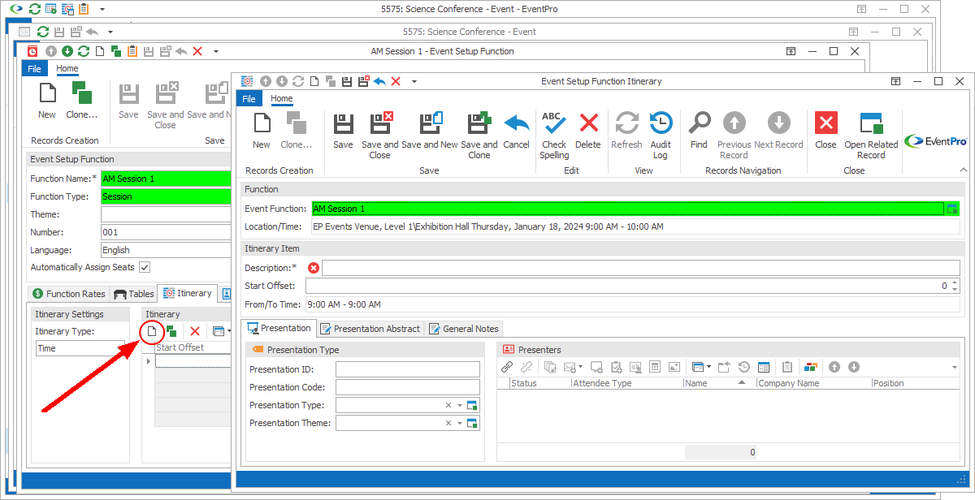Image resolution: width=975 pixels, height=500 pixels.
Task: Click the red Delete icon in Edit group
Action: pos(588,123)
